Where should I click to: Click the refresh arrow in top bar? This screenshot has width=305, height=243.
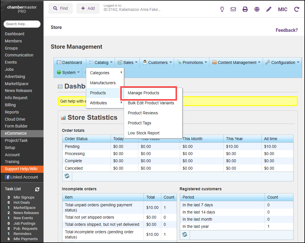(x=297, y=9)
